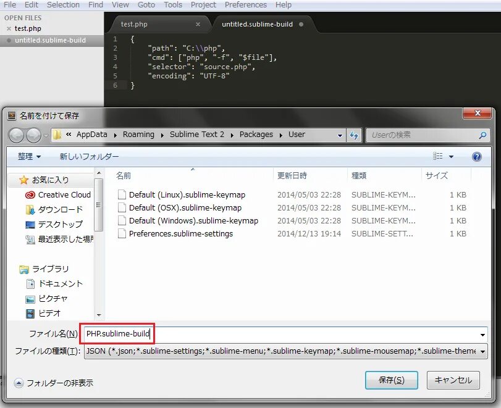Open the address bar history dropdown

340,135
